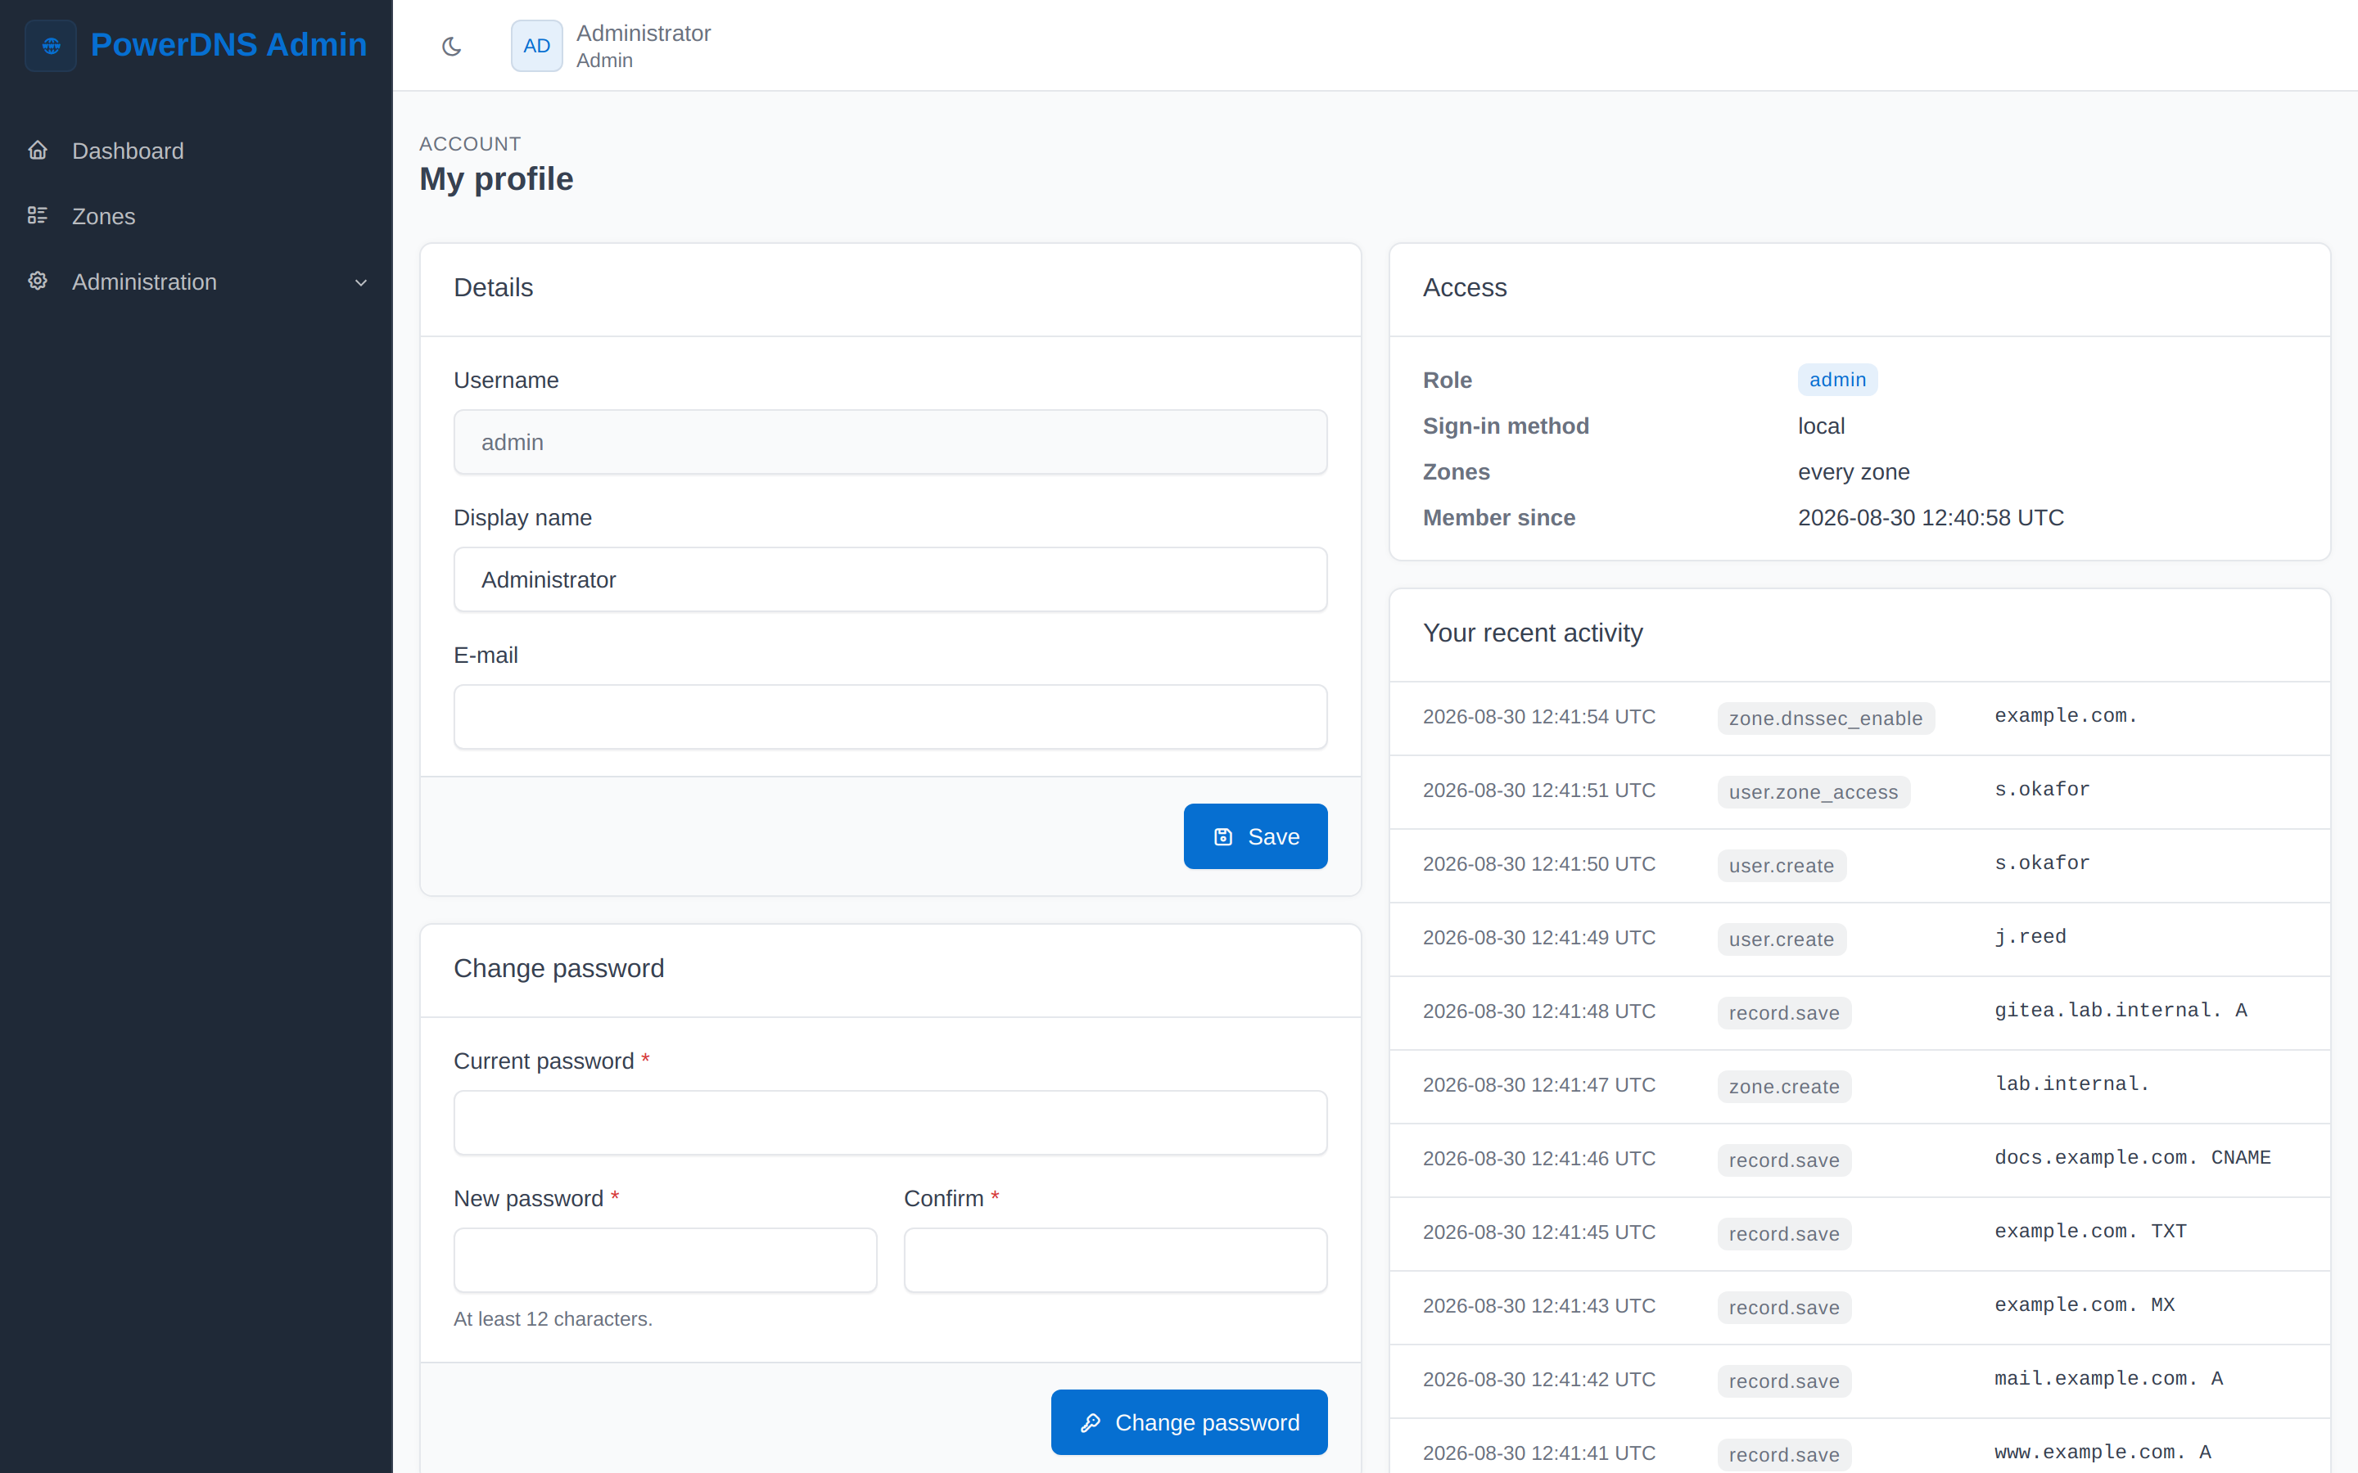
Task: Click the mail.example.com. A record entry
Action: click(x=2108, y=1379)
